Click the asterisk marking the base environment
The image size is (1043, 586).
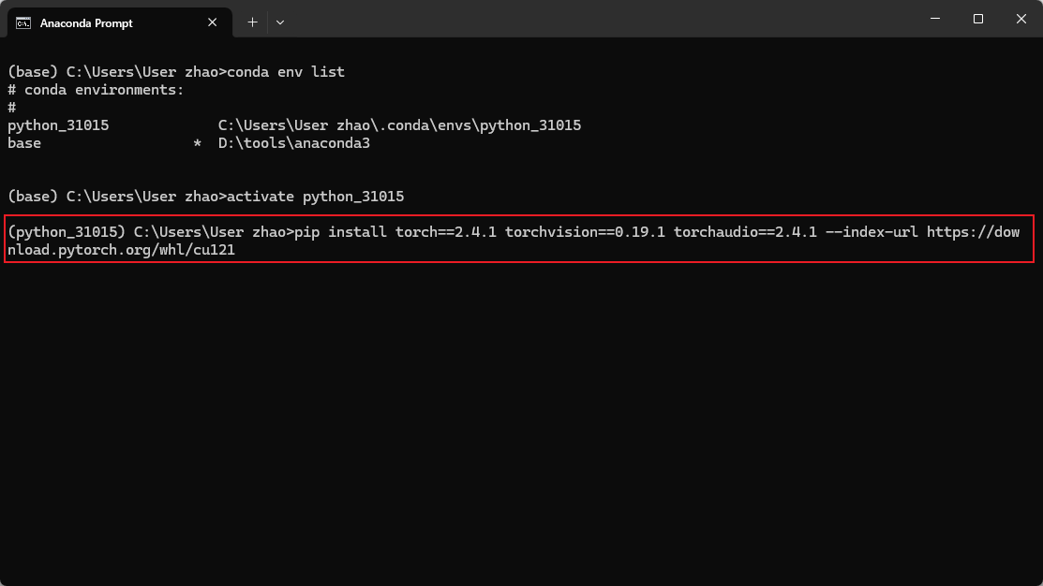tap(197, 144)
